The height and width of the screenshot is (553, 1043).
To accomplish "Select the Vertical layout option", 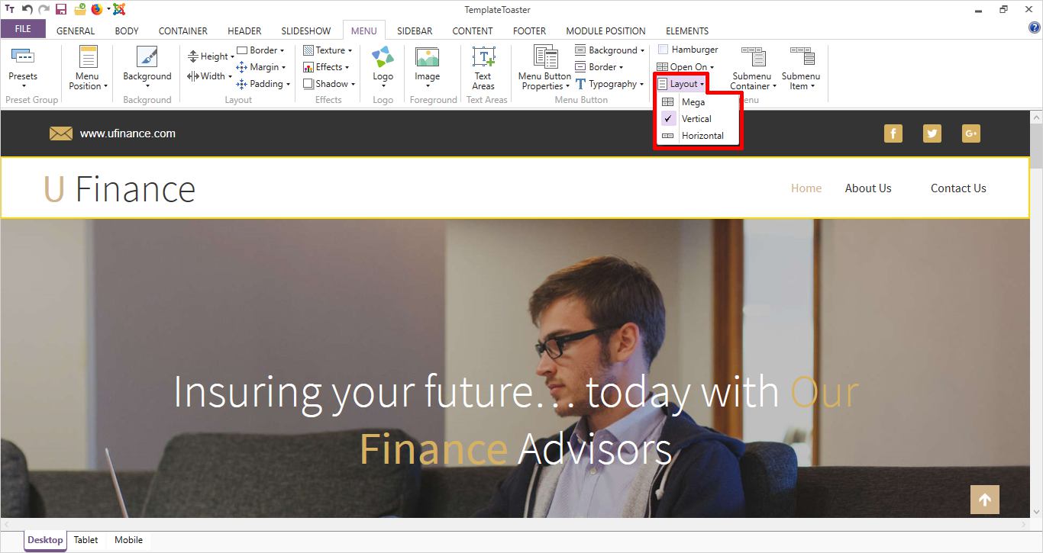I will click(696, 119).
